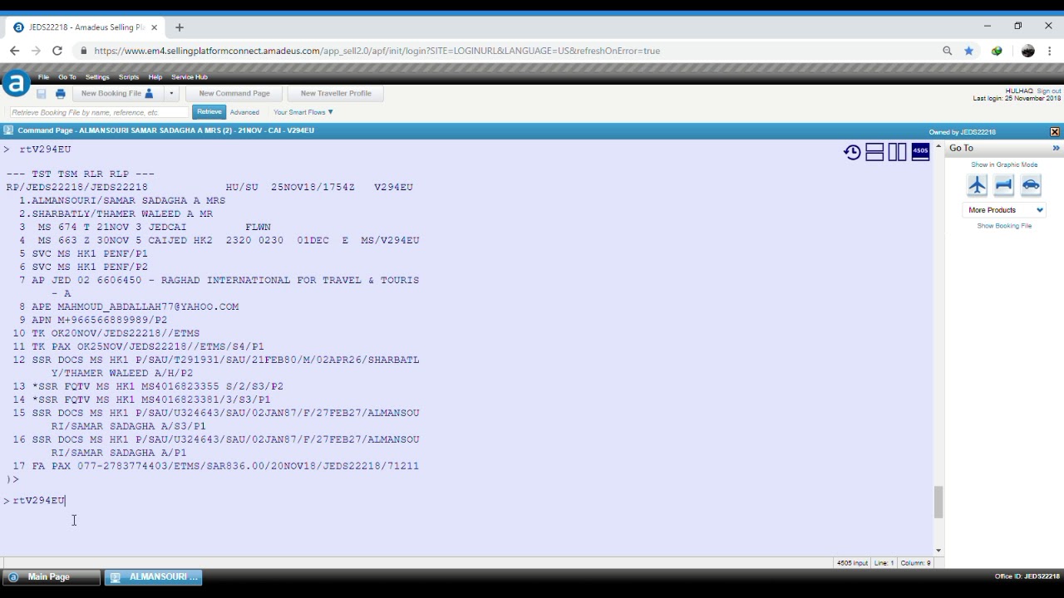Open Chrome profile avatar
The width and height of the screenshot is (1064, 598).
(1028, 51)
